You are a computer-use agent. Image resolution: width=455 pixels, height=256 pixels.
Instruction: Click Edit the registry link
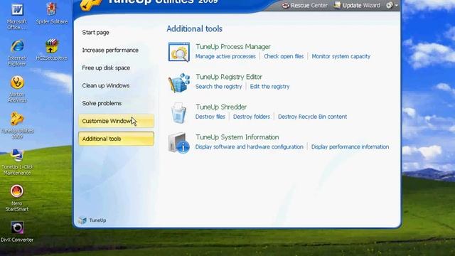[269, 87]
